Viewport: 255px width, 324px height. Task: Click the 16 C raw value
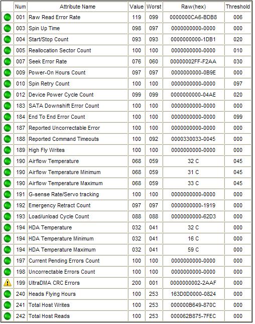click(x=193, y=238)
